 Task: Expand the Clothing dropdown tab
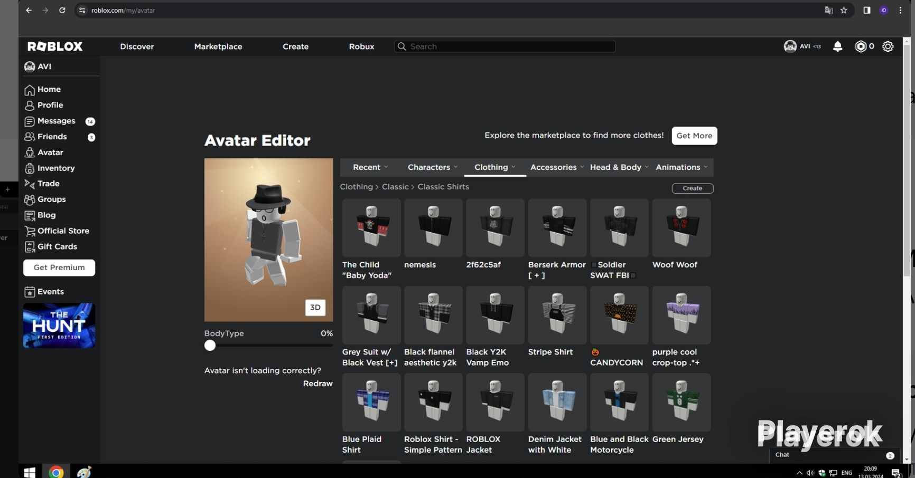494,167
